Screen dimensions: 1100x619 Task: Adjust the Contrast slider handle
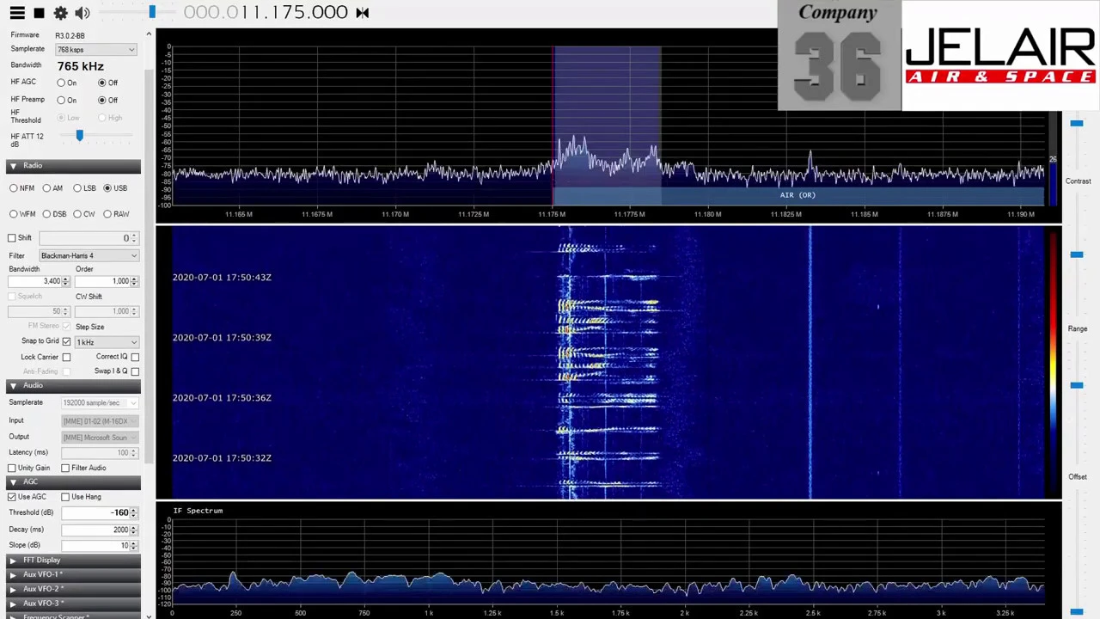pos(1077,254)
